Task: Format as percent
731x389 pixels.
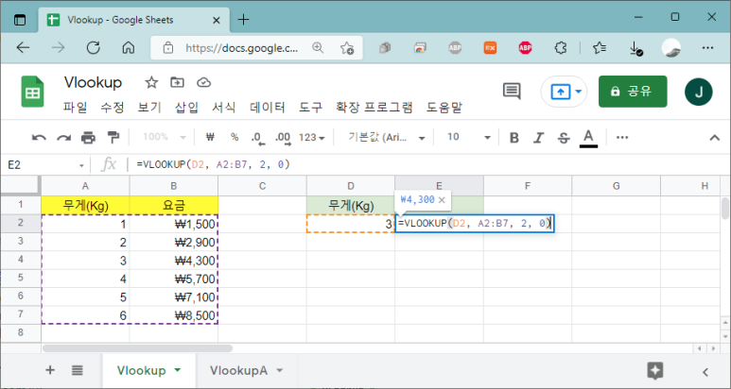Action: pos(235,137)
